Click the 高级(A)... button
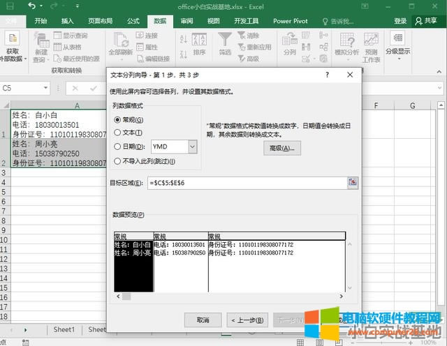 point(282,148)
